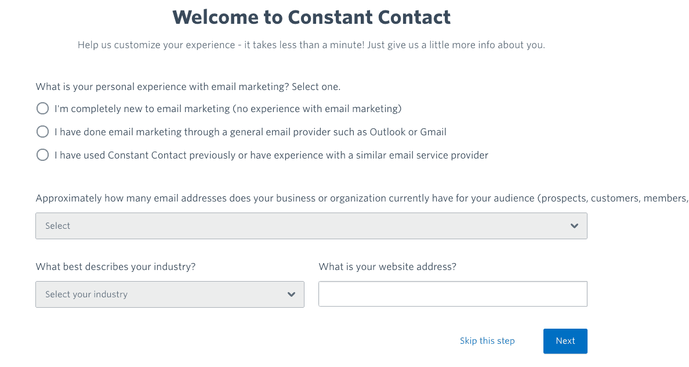The height and width of the screenshot is (367, 689).
Task: Click the Gmail experience option's label text
Action: click(249, 131)
